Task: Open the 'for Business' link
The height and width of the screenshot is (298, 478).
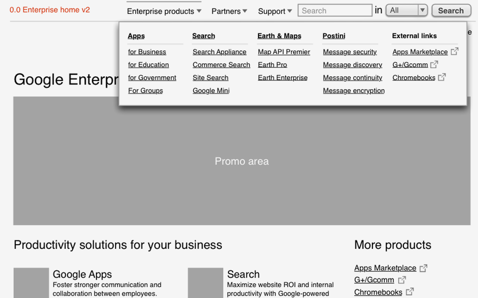Action: 147,51
